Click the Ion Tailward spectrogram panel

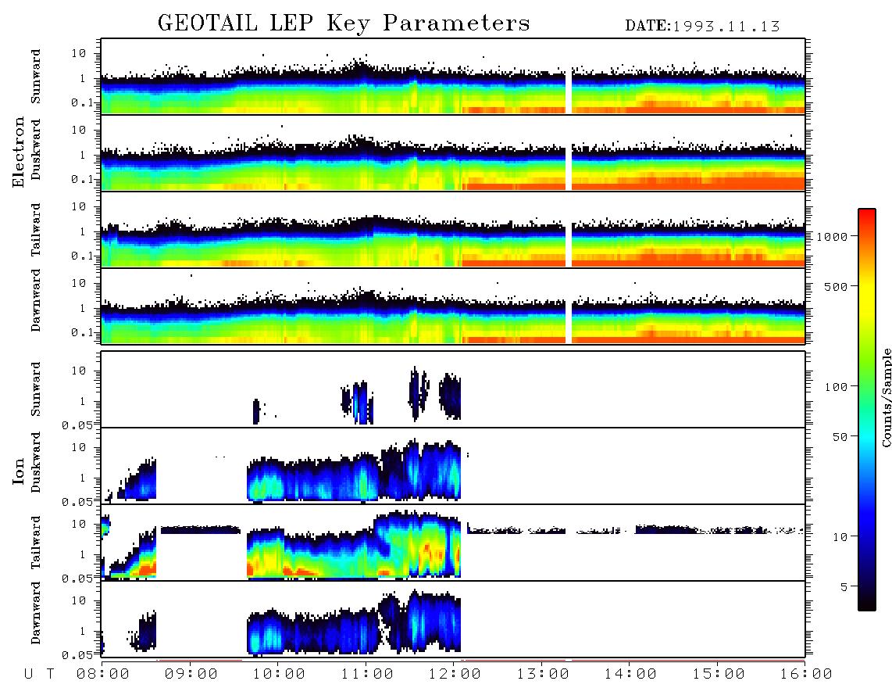pos(453,543)
